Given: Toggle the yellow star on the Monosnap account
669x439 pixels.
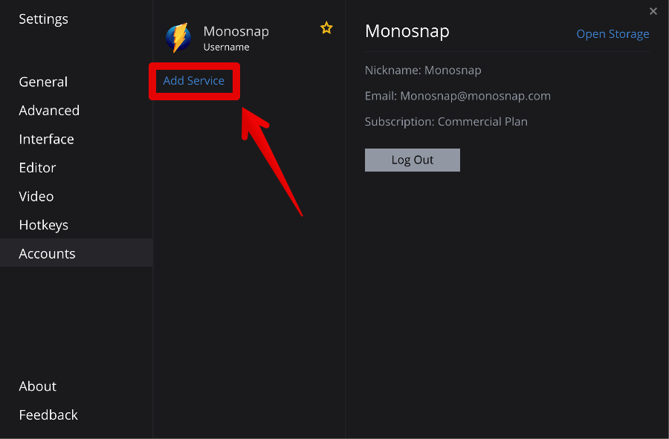Looking at the screenshot, I should click(x=326, y=28).
